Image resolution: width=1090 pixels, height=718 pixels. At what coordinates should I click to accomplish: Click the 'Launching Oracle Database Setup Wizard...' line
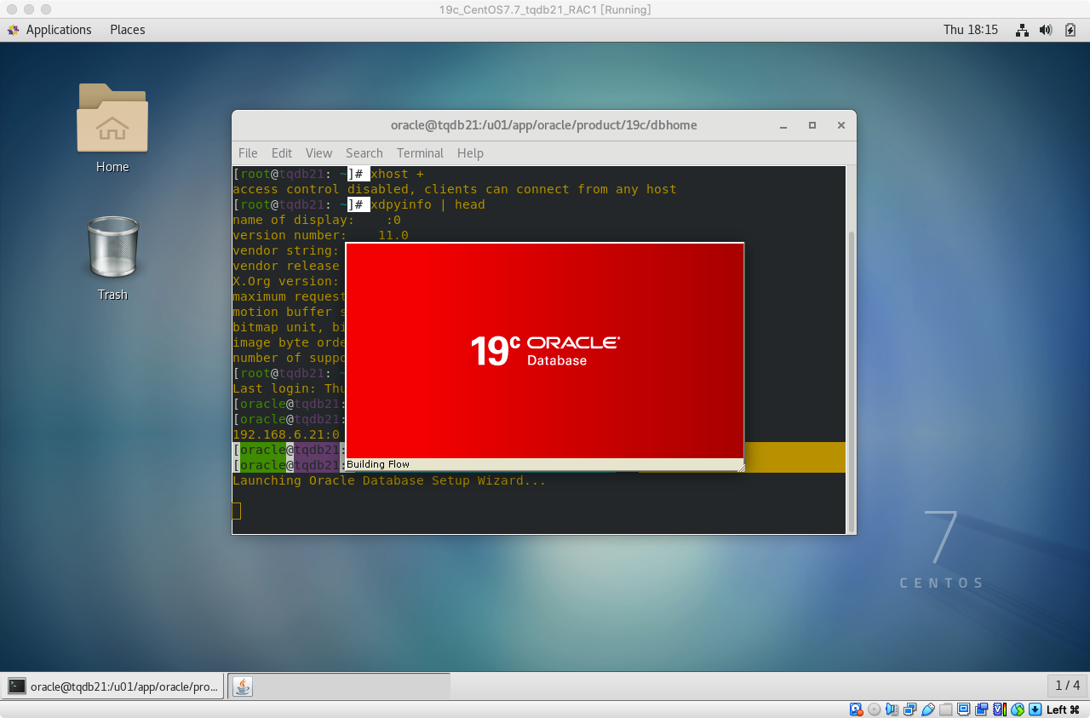[x=389, y=480]
